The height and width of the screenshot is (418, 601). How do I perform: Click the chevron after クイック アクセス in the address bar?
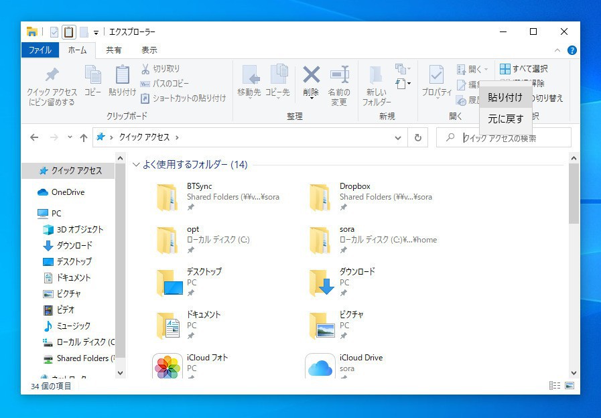pyautogui.click(x=177, y=137)
